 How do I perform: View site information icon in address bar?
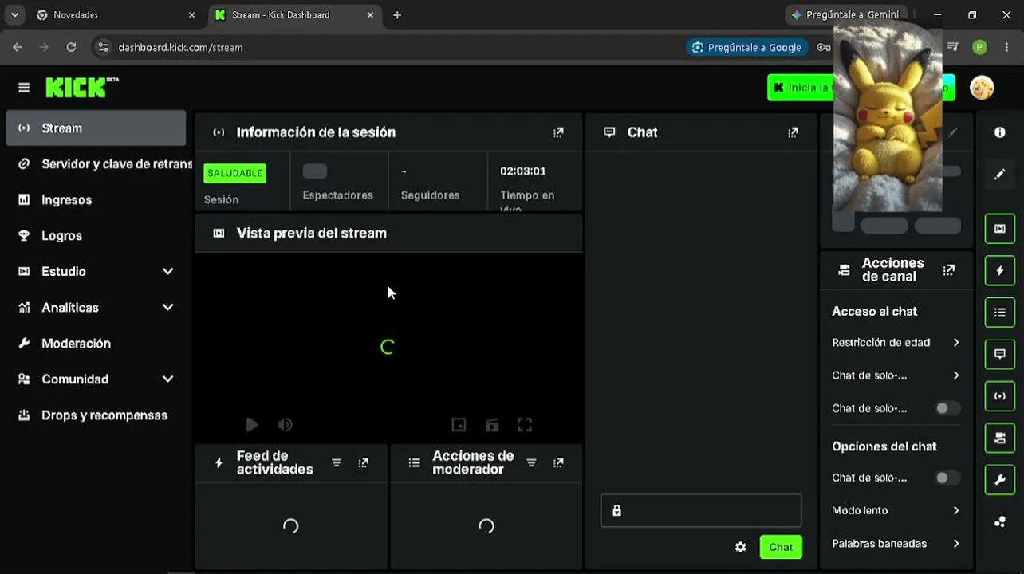click(x=103, y=47)
